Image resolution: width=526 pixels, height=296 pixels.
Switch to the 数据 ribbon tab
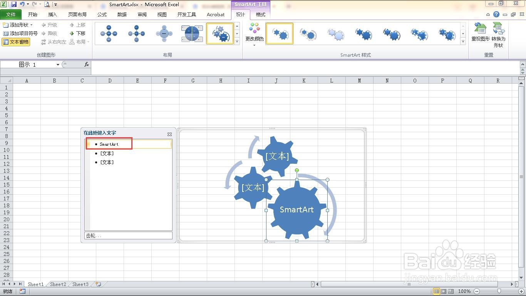tap(122, 14)
